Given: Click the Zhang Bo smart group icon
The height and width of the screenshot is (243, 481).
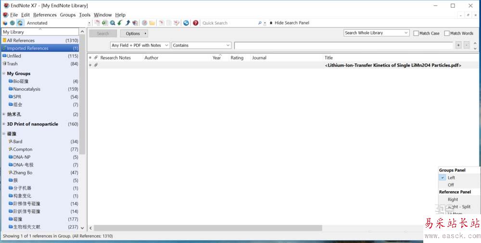Looking at the screenshot, I should click(11, 172).
